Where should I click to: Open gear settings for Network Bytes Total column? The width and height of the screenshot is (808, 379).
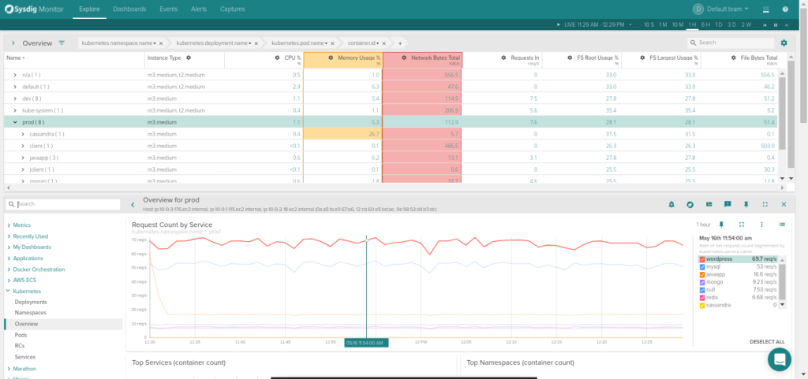(404, 58)
